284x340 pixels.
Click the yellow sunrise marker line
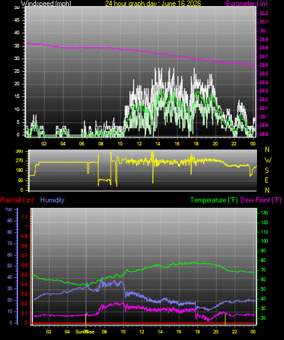[x=86, y=319]
